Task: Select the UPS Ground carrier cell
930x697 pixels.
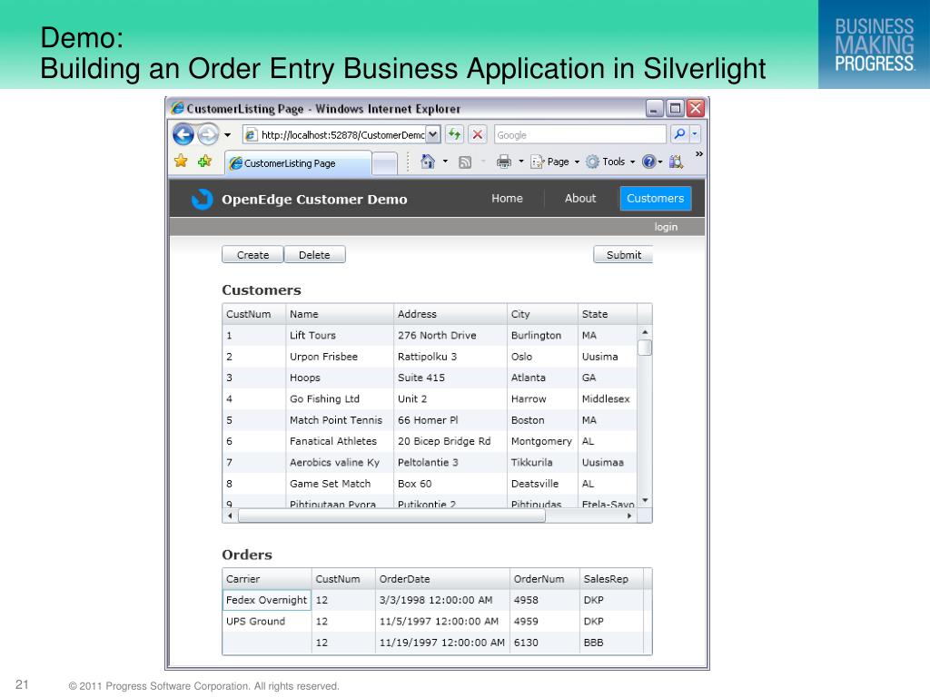Action: click(267, 621)
